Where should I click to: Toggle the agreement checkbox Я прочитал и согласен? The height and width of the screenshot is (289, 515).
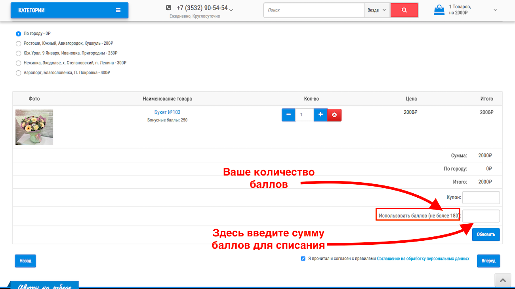pos(303,259)
